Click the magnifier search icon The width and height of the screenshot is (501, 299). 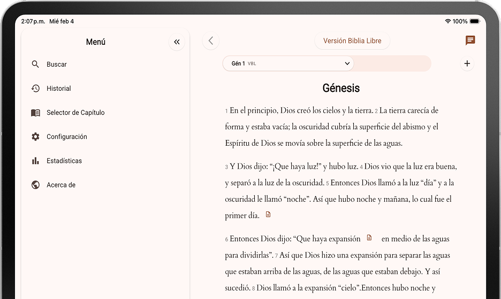(x=35, y=65)
